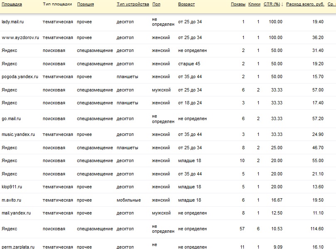Viewport: 336px width, 249px height.
Task: Select the mail.yandex.ru cell
Action: 16,213
